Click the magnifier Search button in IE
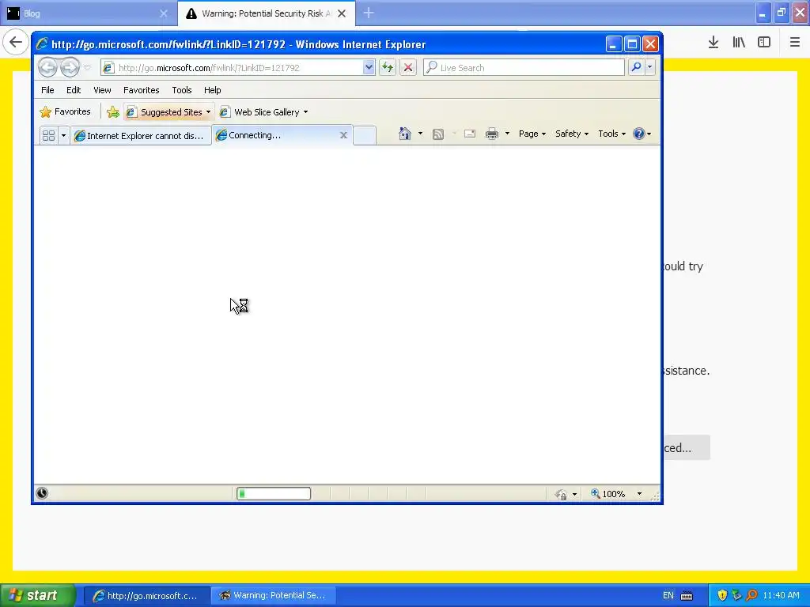Screen dimensions: 810x607 pos(637,67)
